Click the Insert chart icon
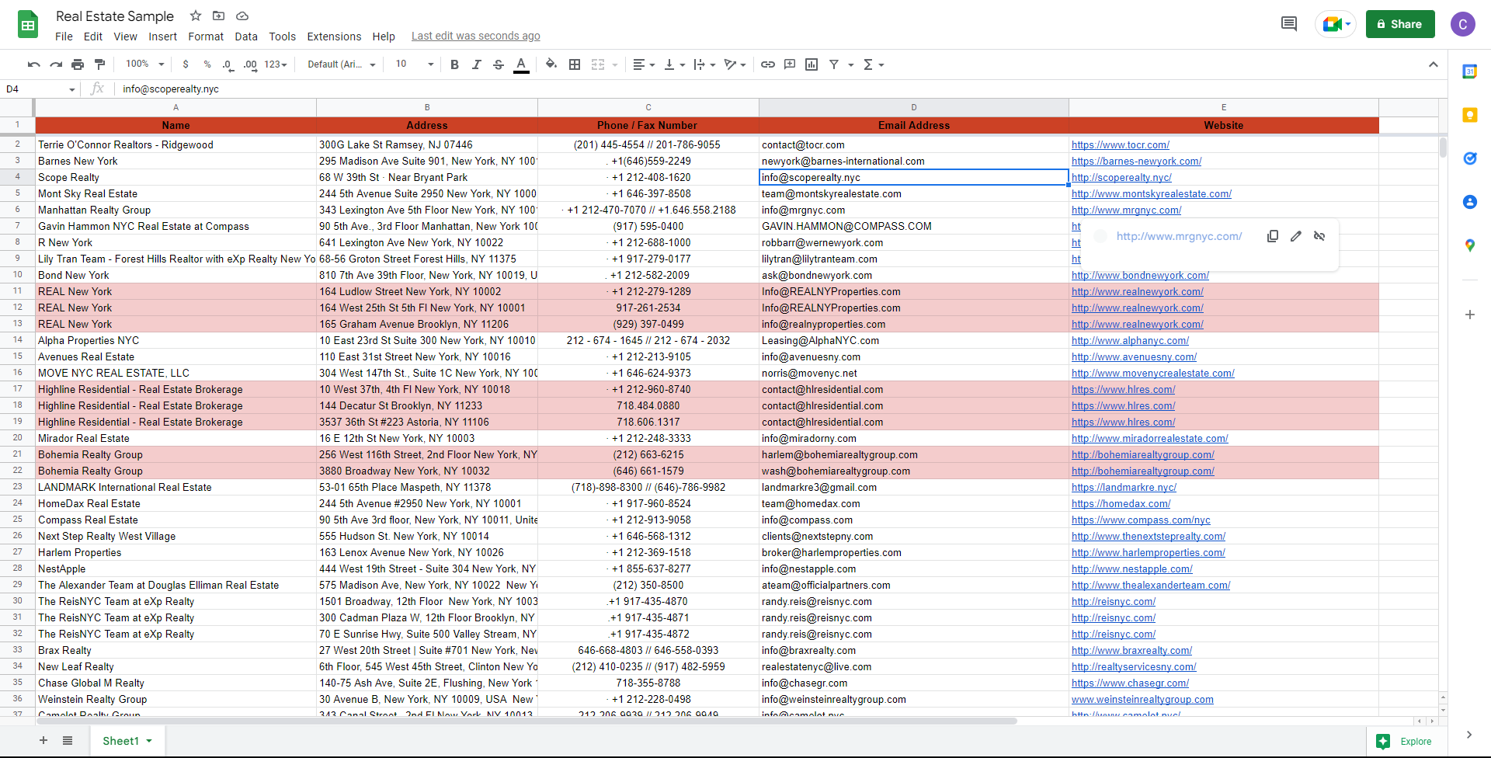This screenshot has width=1491, height=758. click(812, 64)
